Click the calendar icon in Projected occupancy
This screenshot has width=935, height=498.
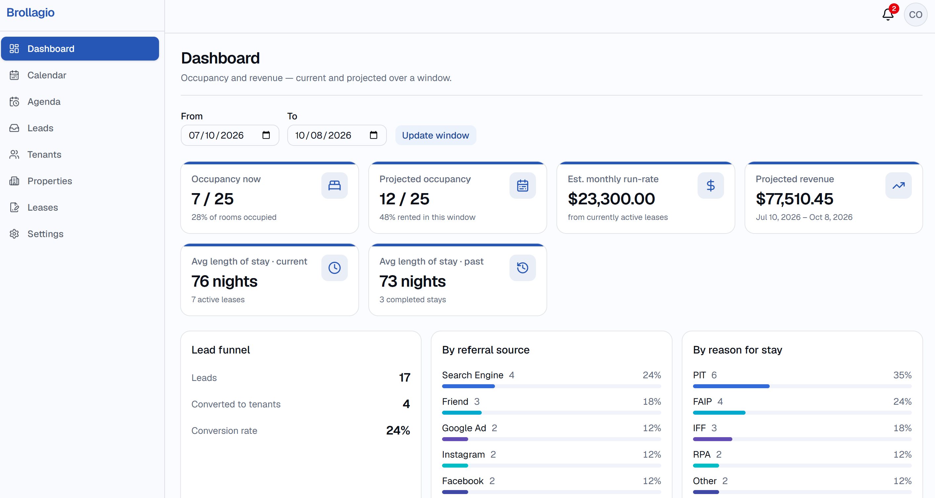522,186
